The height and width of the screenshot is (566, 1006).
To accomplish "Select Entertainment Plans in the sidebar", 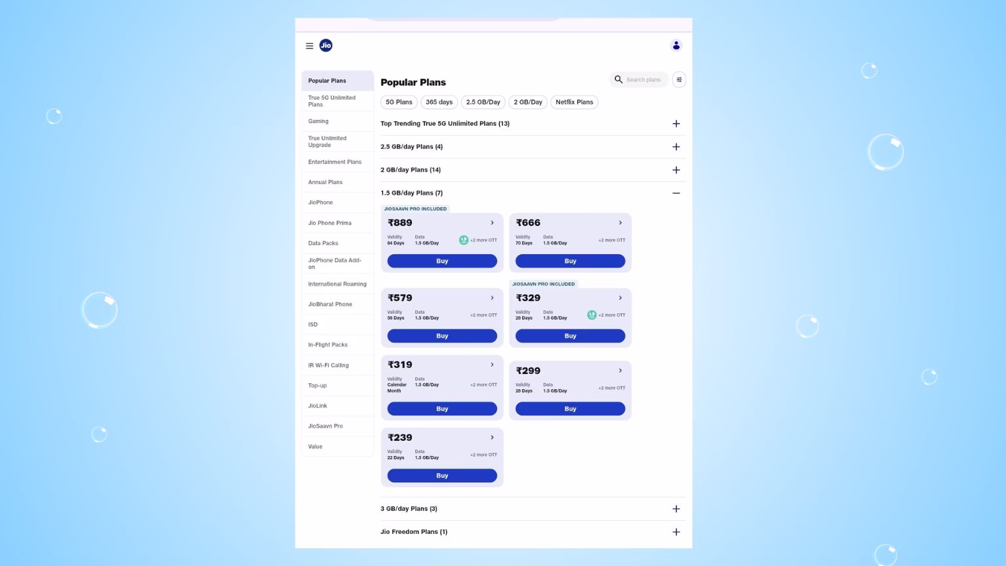I will (x=335, y=162).
